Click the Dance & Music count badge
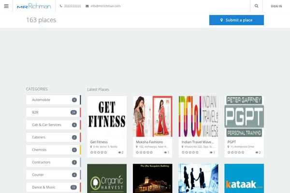 (73, 187)
